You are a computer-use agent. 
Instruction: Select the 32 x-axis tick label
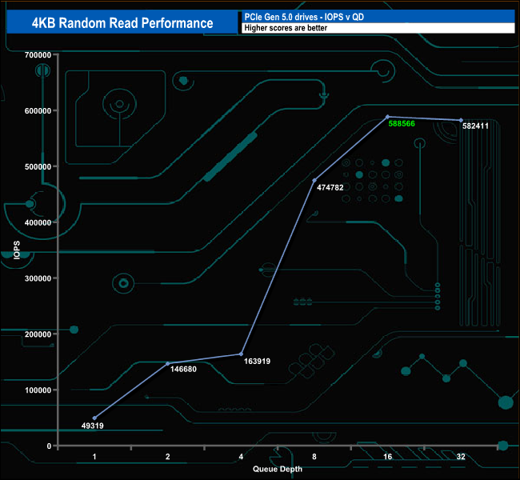[462, 457]
